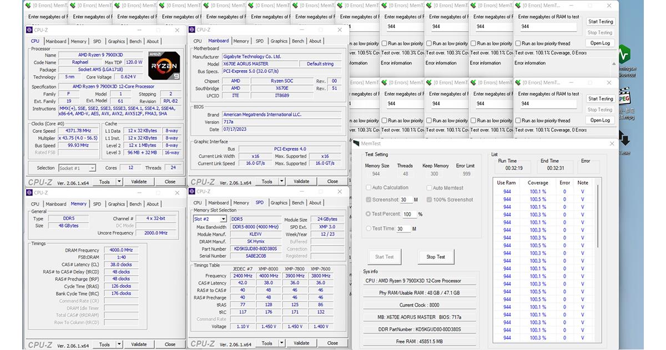Click Open Log in the lower MemTest window
The image size is (666, 350).
pos(601,120)
